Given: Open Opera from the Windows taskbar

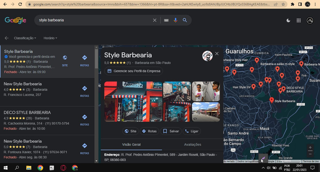Looking at the screenshot, I should point(63,168).
